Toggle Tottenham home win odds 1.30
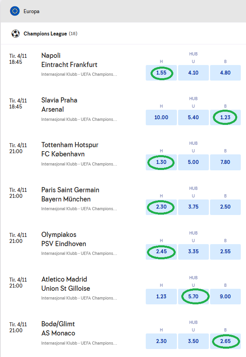 (x=161, y=162)
